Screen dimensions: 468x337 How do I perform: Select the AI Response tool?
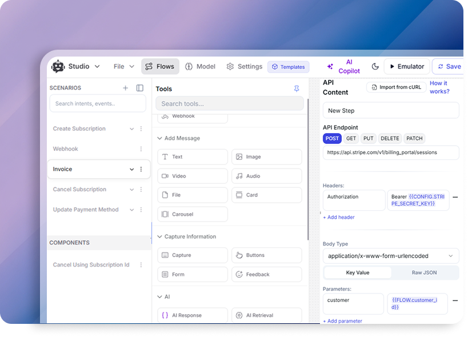pyautogui.click(x=193, y=315)
